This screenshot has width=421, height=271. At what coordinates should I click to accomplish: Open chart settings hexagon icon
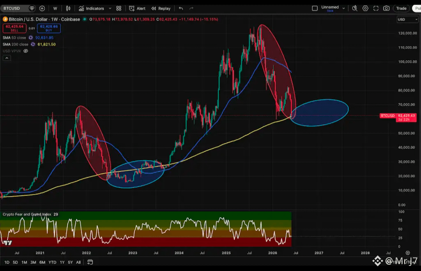tap(365, 8)
